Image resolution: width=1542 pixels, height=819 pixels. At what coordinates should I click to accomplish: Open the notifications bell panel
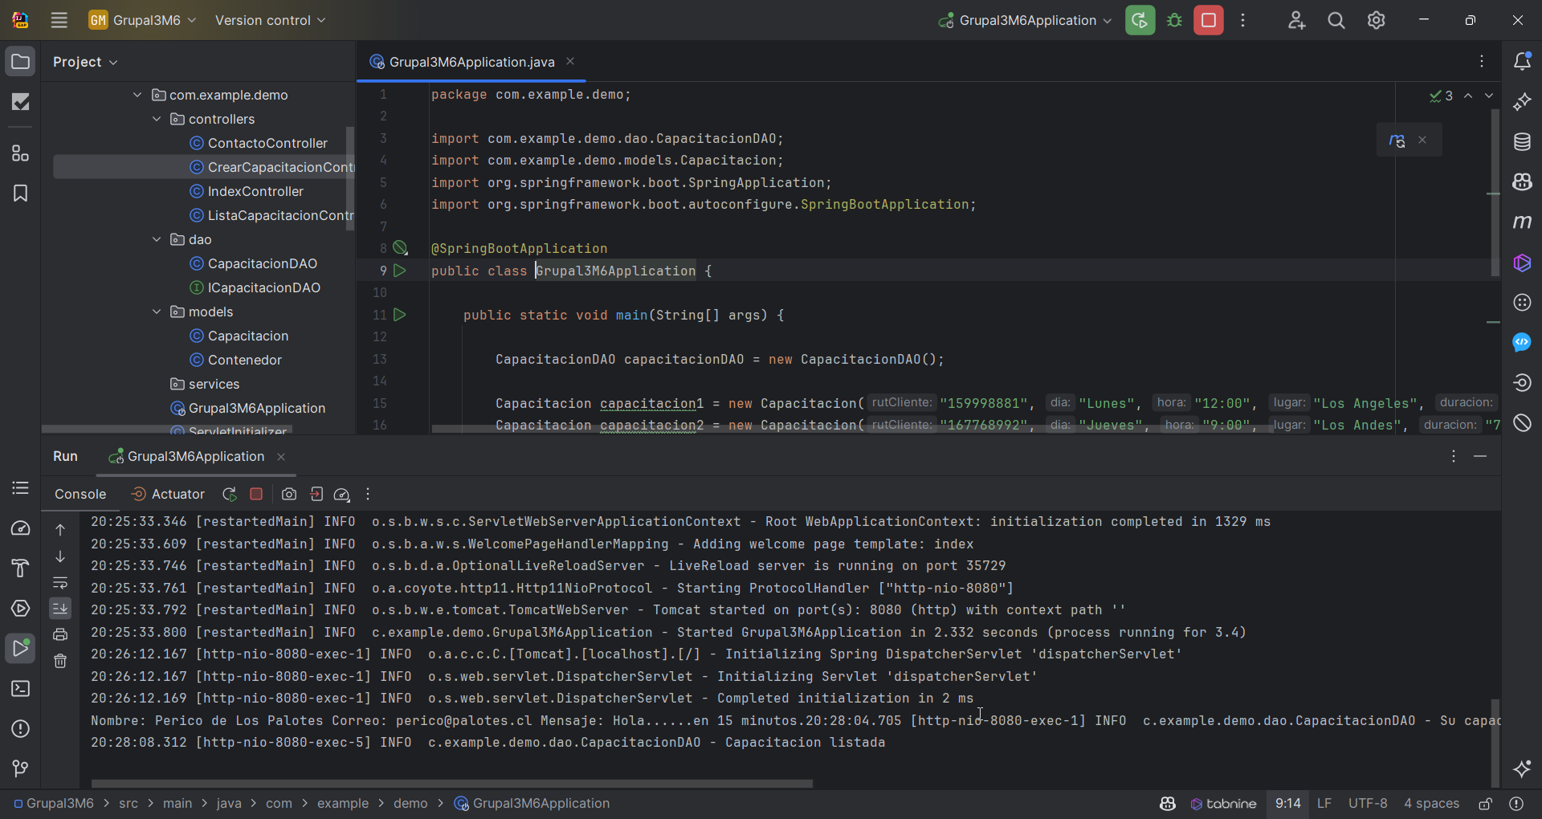click(1523, 60)
